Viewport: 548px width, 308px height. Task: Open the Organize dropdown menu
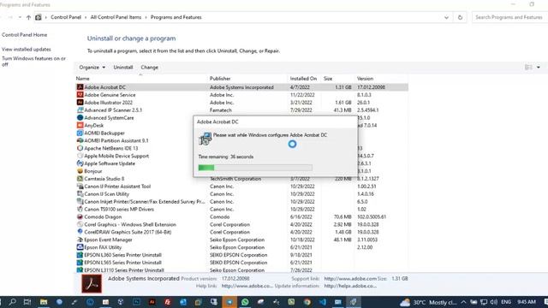click(x=92, y=67)
